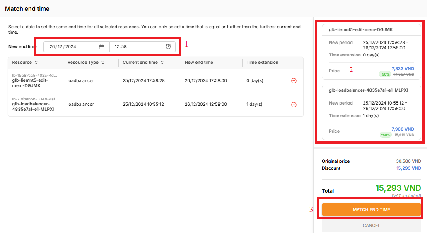The width and height of the screenshot is (427, 234).
Task: Click the MATCH END TIME button
Action: point(371,210)
